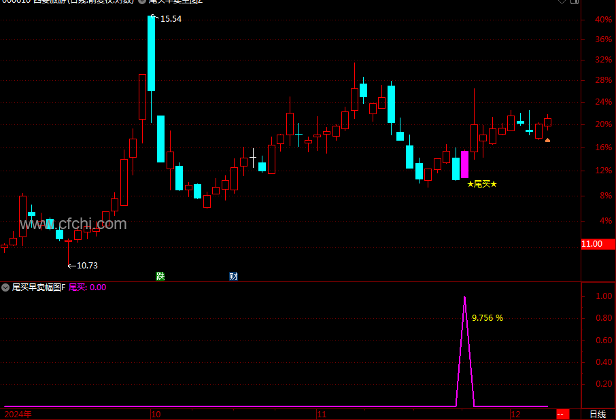
Task: Click the 2024年 label on the time axis
Action: click(18, 415)
